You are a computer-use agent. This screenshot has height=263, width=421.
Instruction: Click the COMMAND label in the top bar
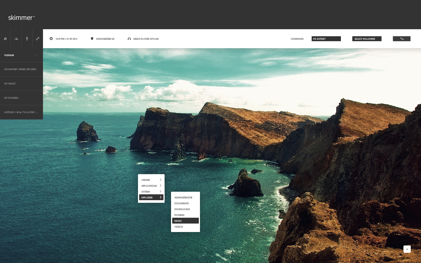point(297,39)
